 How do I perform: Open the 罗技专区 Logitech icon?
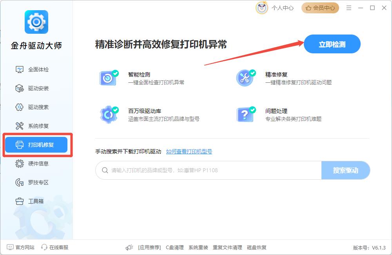click(20, 182)
